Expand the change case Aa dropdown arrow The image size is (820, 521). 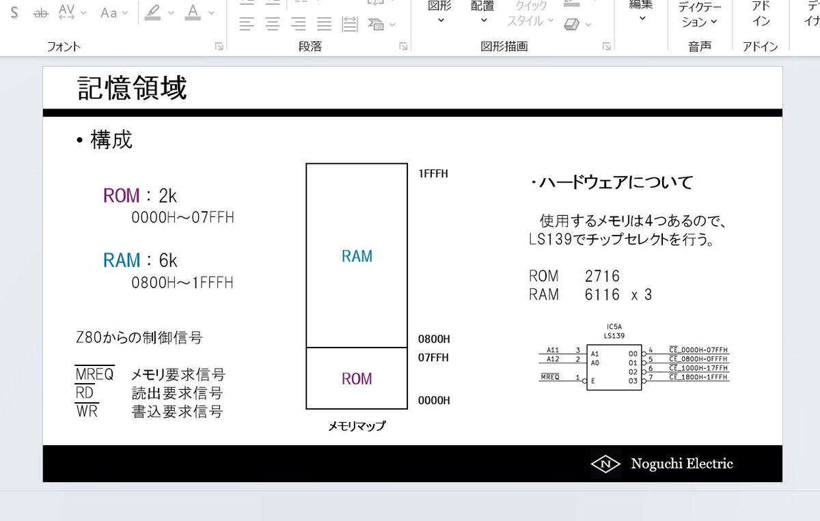(x=125, y=13)
